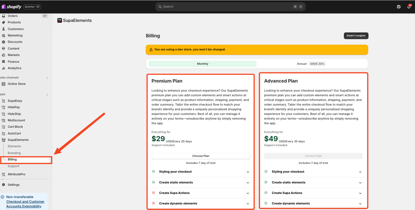Click the Premium Plan $29 price

[158, 139]
